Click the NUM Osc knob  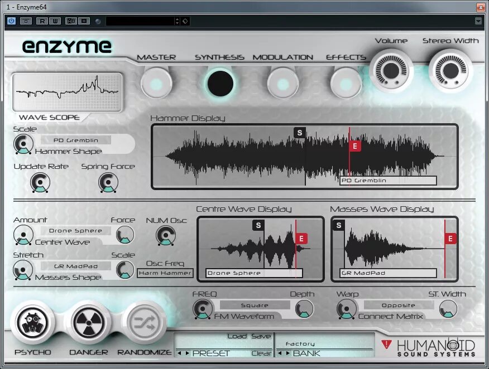click(166, 236)
